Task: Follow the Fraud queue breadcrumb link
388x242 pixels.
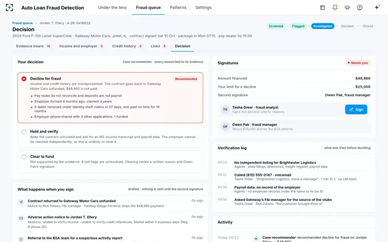Action: [x=22, y=23]
